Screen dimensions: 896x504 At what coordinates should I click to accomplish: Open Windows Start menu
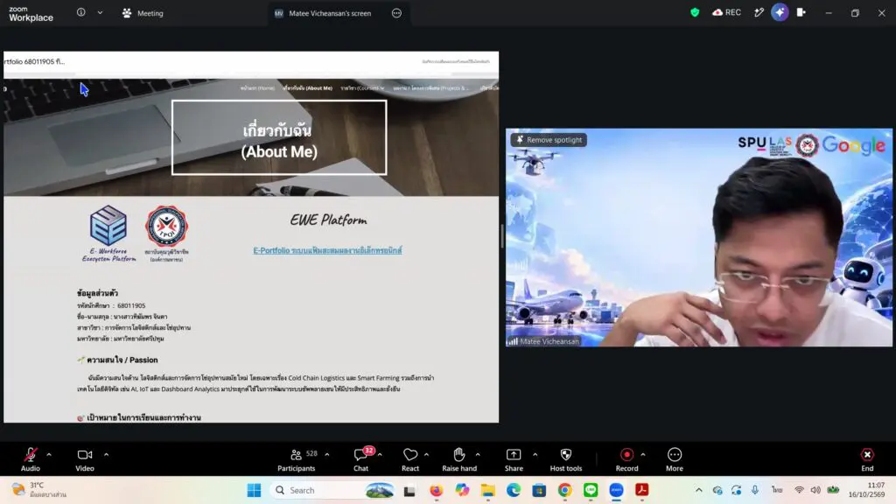coord(254,490)
